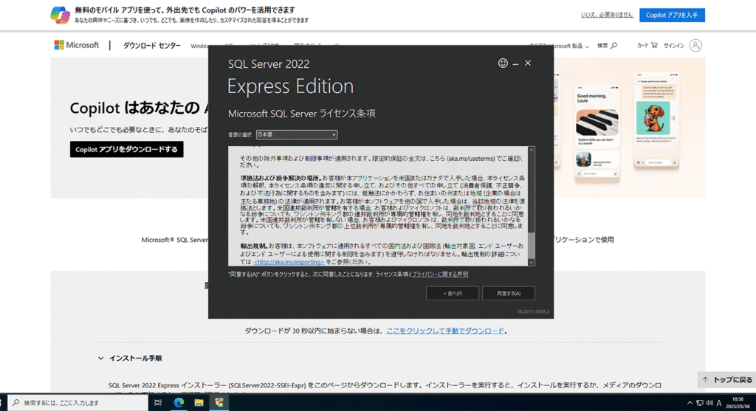
Task: Click the Microsoft SQL Server ライセンス条項 heading
Action: 302,114
